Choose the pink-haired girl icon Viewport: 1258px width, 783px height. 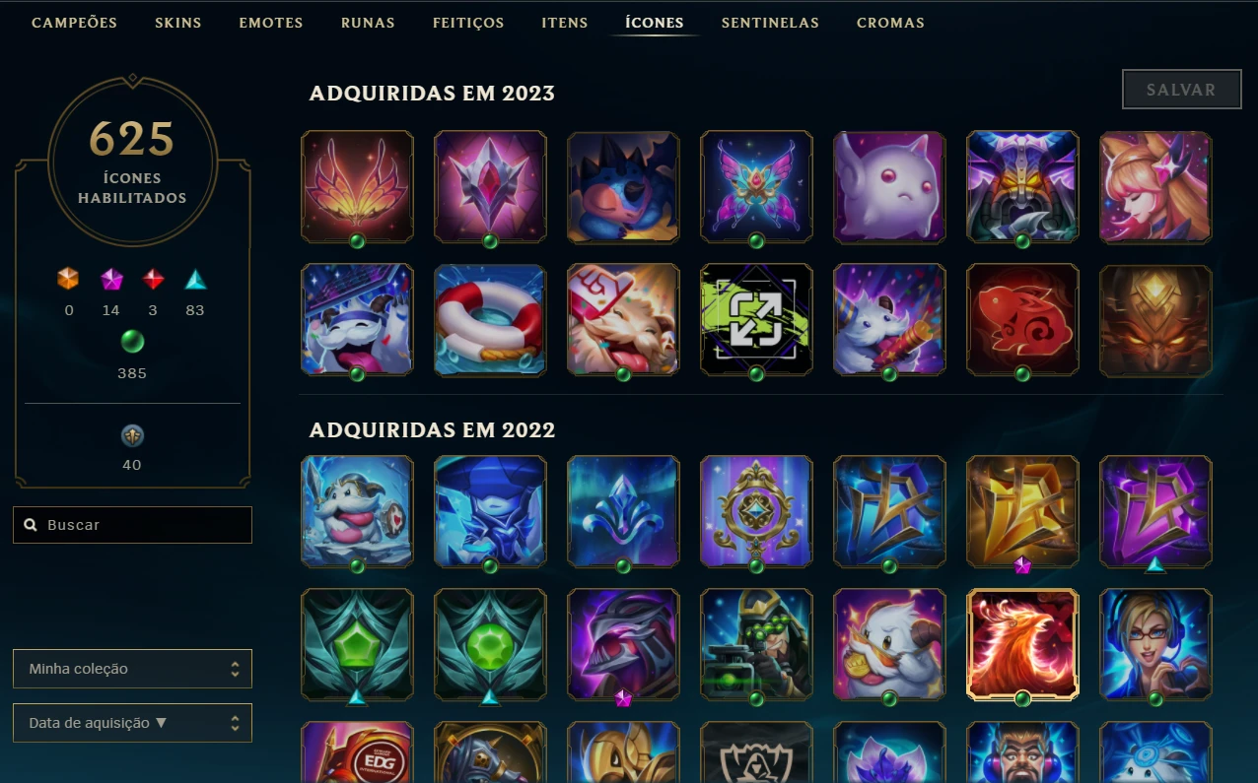click(1155, 186)
